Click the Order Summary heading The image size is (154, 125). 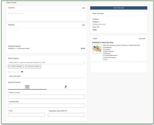[x=98, y=14]
